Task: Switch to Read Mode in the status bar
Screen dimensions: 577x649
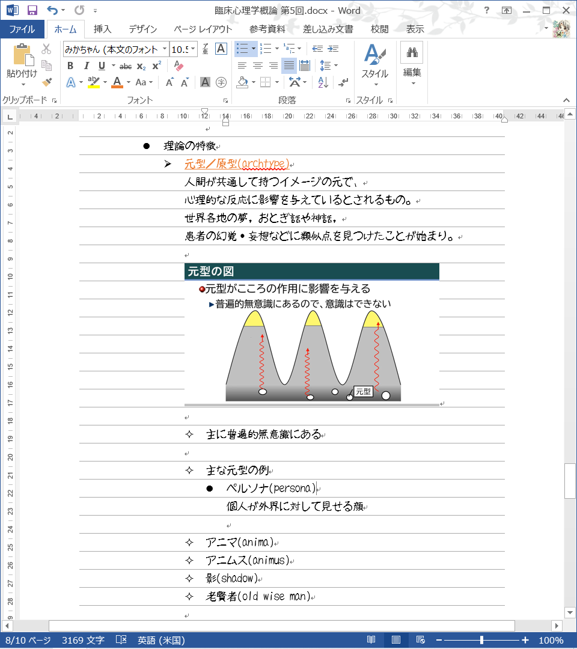Action: pos(371,640)
